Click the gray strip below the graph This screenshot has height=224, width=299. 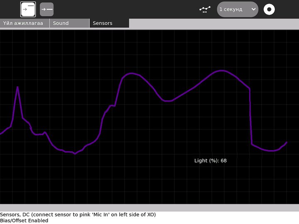(149, 207)
